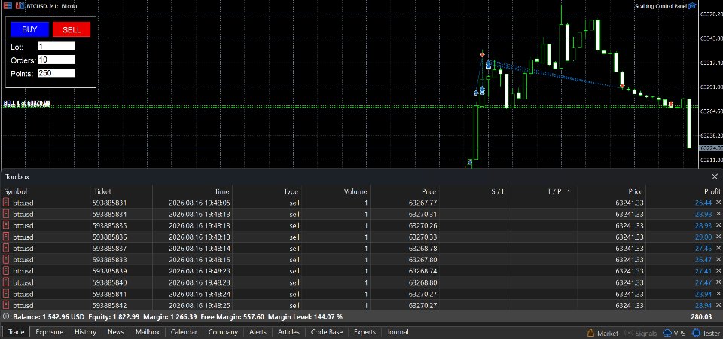Open the News tab
Image resolution: width=723 pixels, height=339 pixels.
point(116,332)
